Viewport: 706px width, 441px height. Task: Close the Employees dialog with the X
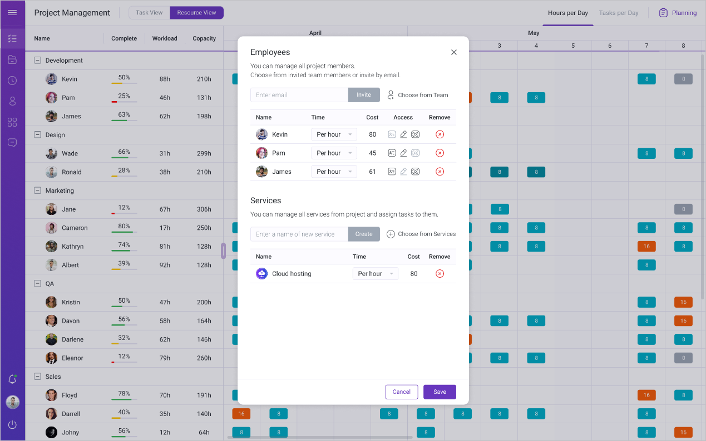click(454, 52)
